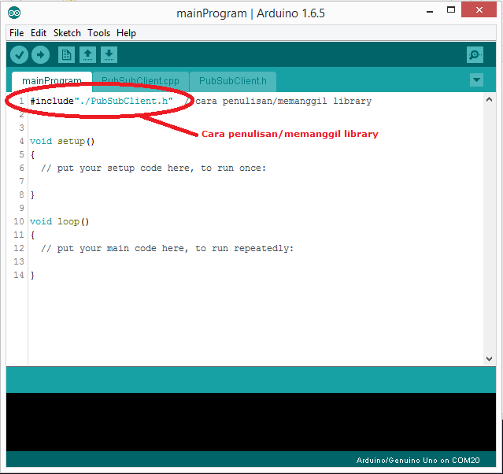This screenshot has height=474, width=503.
Task: Open the File menu
Action: [17, 33]
